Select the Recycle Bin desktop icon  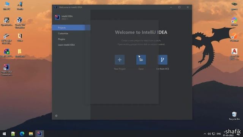coord(234,116)
